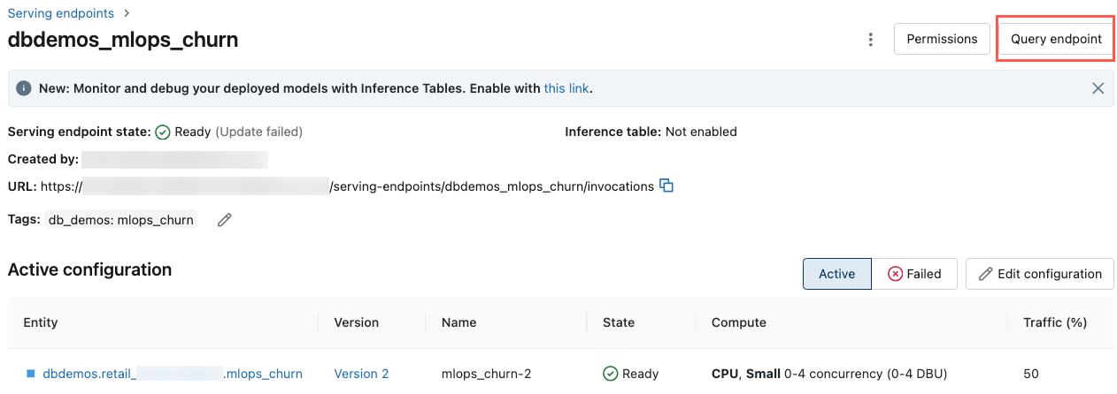Open the kebab menu beside Permissions

click(x=871, y=40)
